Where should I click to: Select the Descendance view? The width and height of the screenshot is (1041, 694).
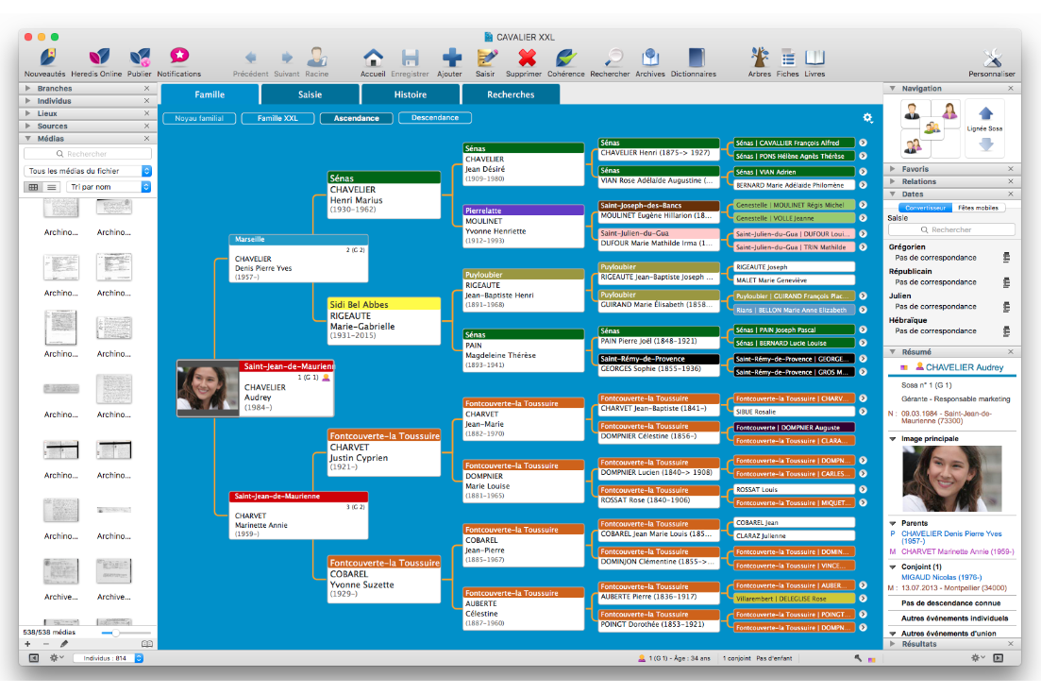pyautogui.click(x=435, y=117)
